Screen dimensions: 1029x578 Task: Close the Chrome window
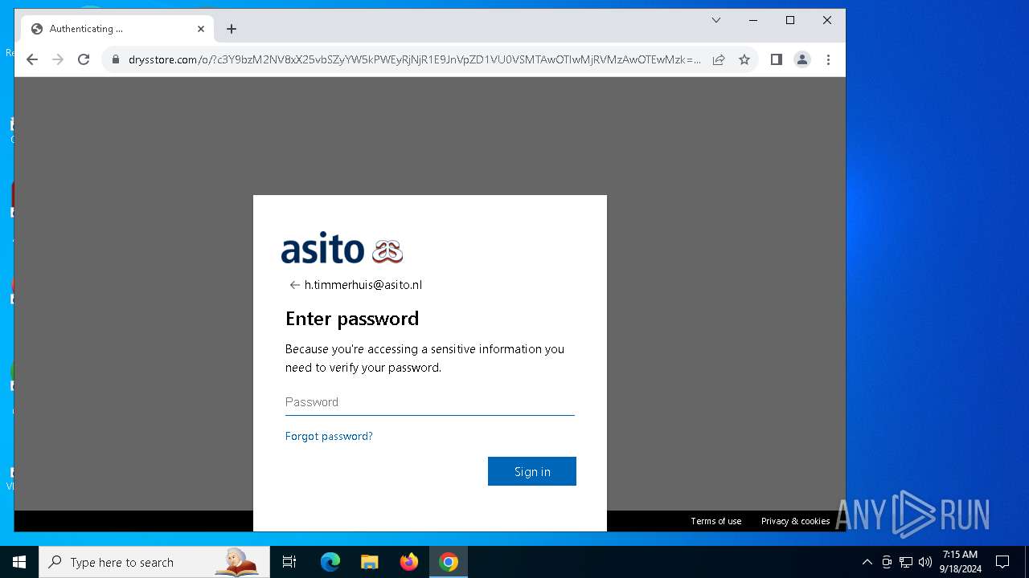tap(827, 20)
